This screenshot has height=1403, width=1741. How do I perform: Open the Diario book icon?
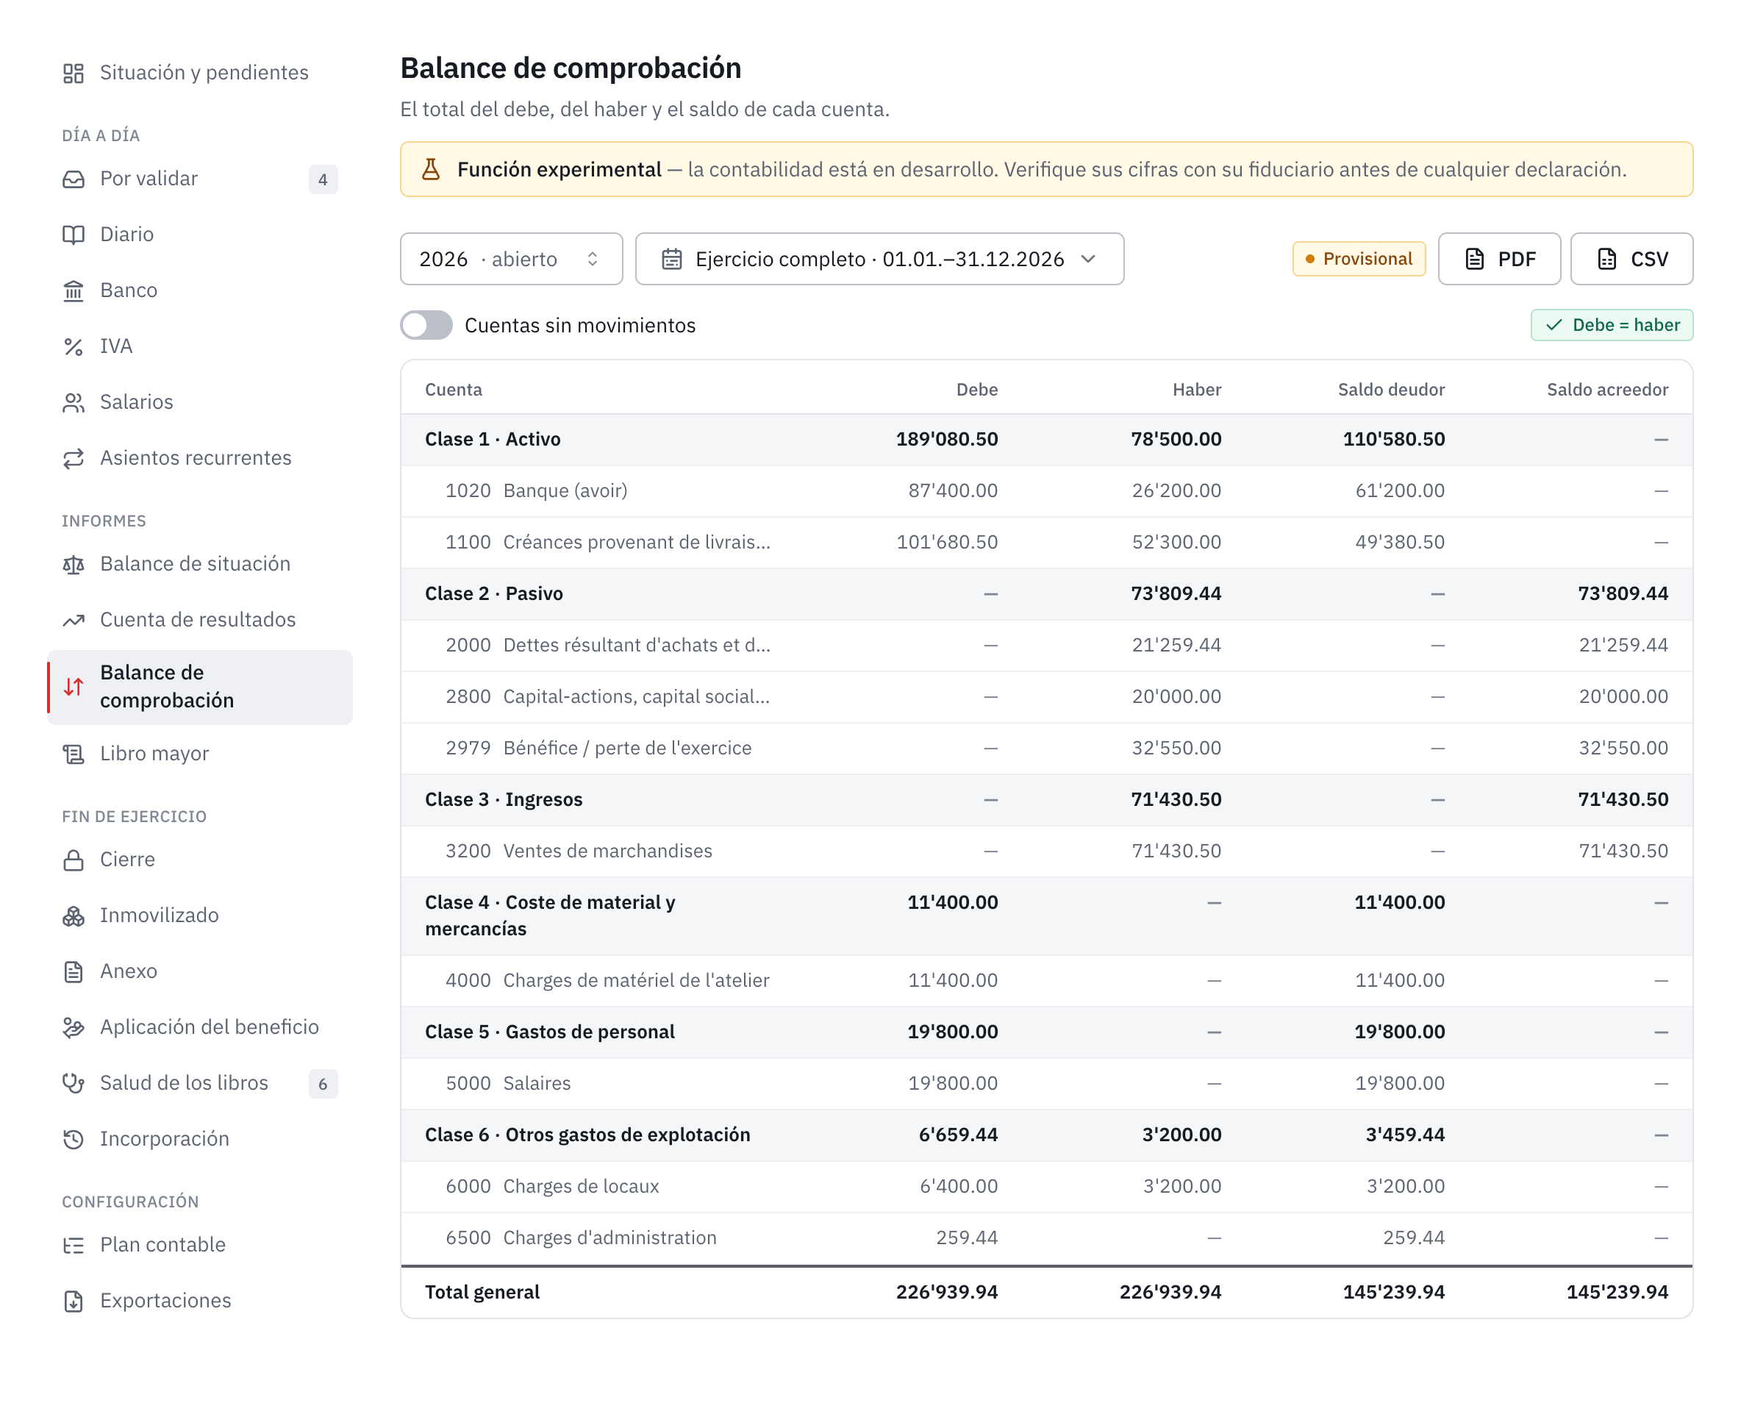tap(74, 235)
